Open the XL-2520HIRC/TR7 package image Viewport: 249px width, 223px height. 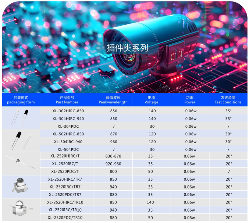pyautogui.click(x=21, y=186)
